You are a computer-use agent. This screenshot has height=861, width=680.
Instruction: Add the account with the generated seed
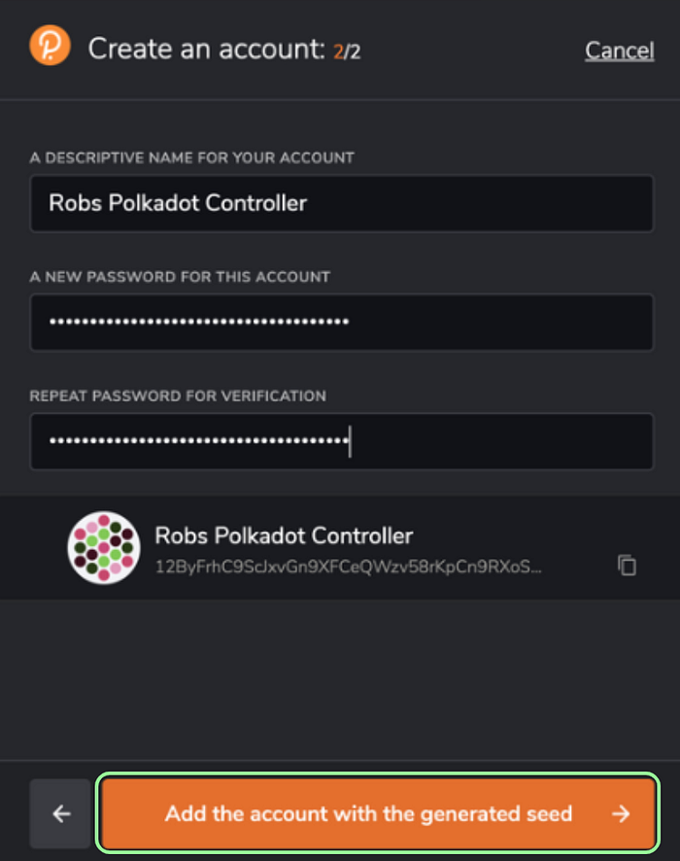[379, 813]
